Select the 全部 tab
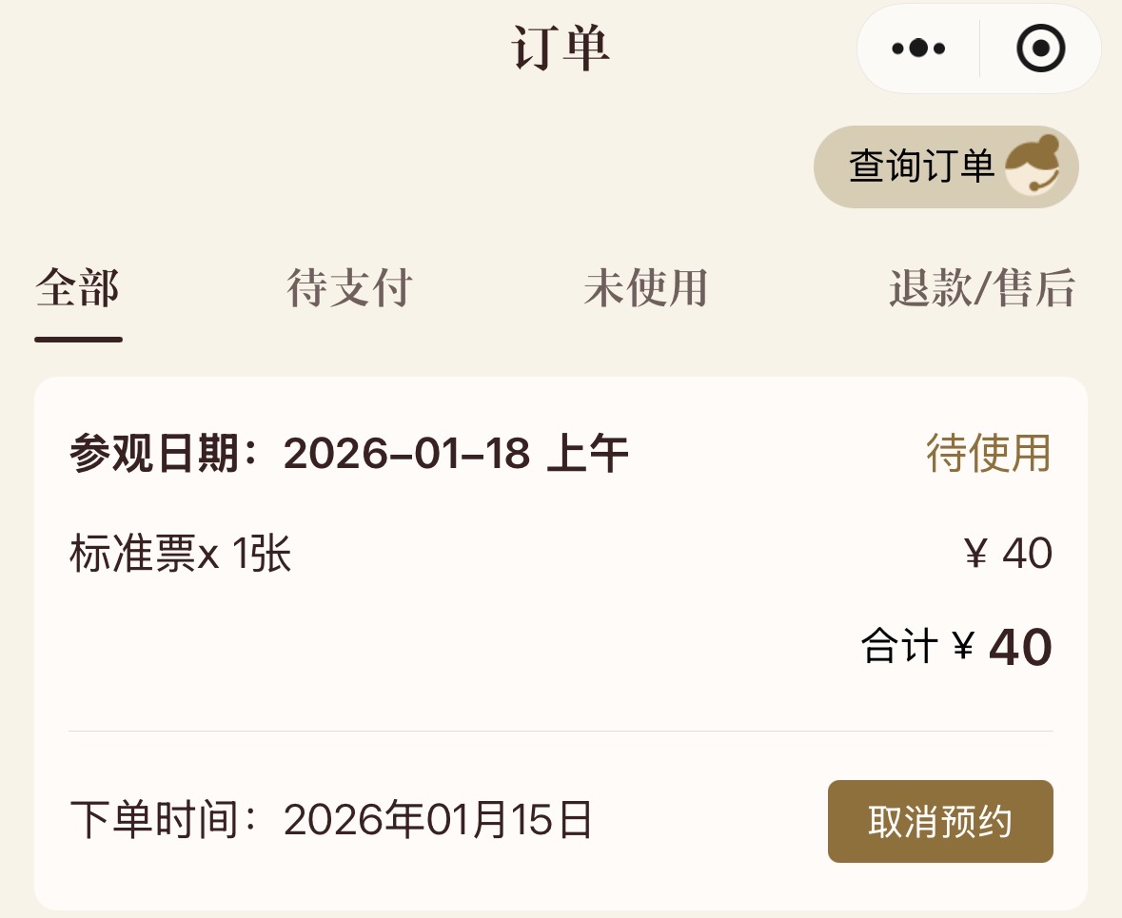This screenshot has width=1122, height=918. click(x=78, y=288)
